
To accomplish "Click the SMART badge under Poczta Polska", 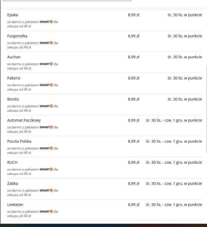I will point(46,148).
